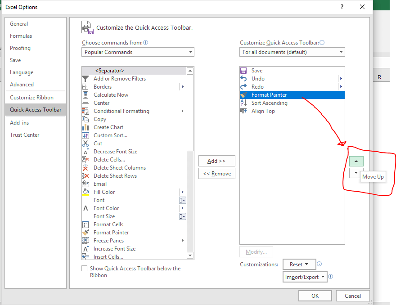
Task: Click the Add >> button
Action: 216,161
